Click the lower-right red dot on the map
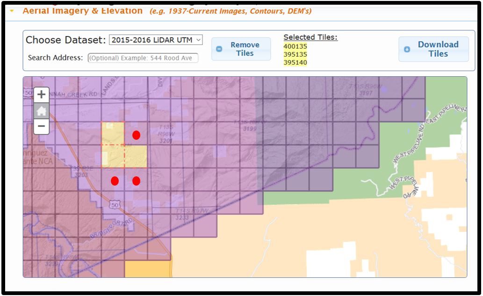The height and width of the screenshot is (296, 483). pyautogui.click(x=136, y=180)
